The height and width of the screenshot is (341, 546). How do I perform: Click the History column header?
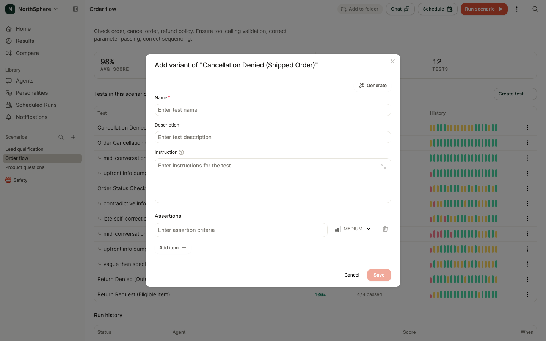[x=438, y=113]
